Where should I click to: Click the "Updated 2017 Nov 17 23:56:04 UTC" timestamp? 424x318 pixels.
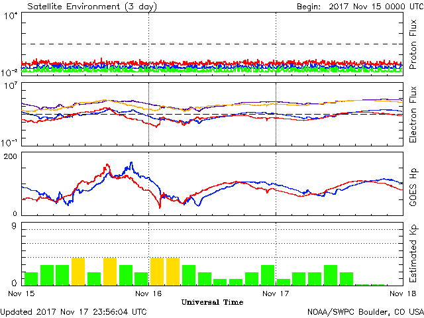point(74,312)
